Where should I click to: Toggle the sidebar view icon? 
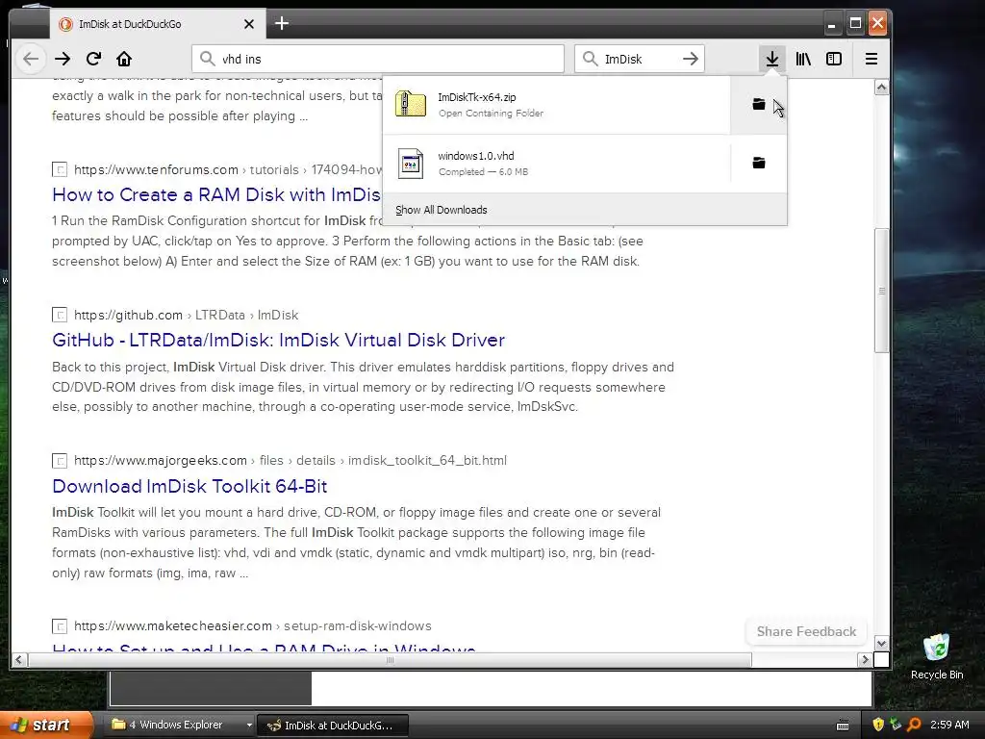click(x=834, y=59)
